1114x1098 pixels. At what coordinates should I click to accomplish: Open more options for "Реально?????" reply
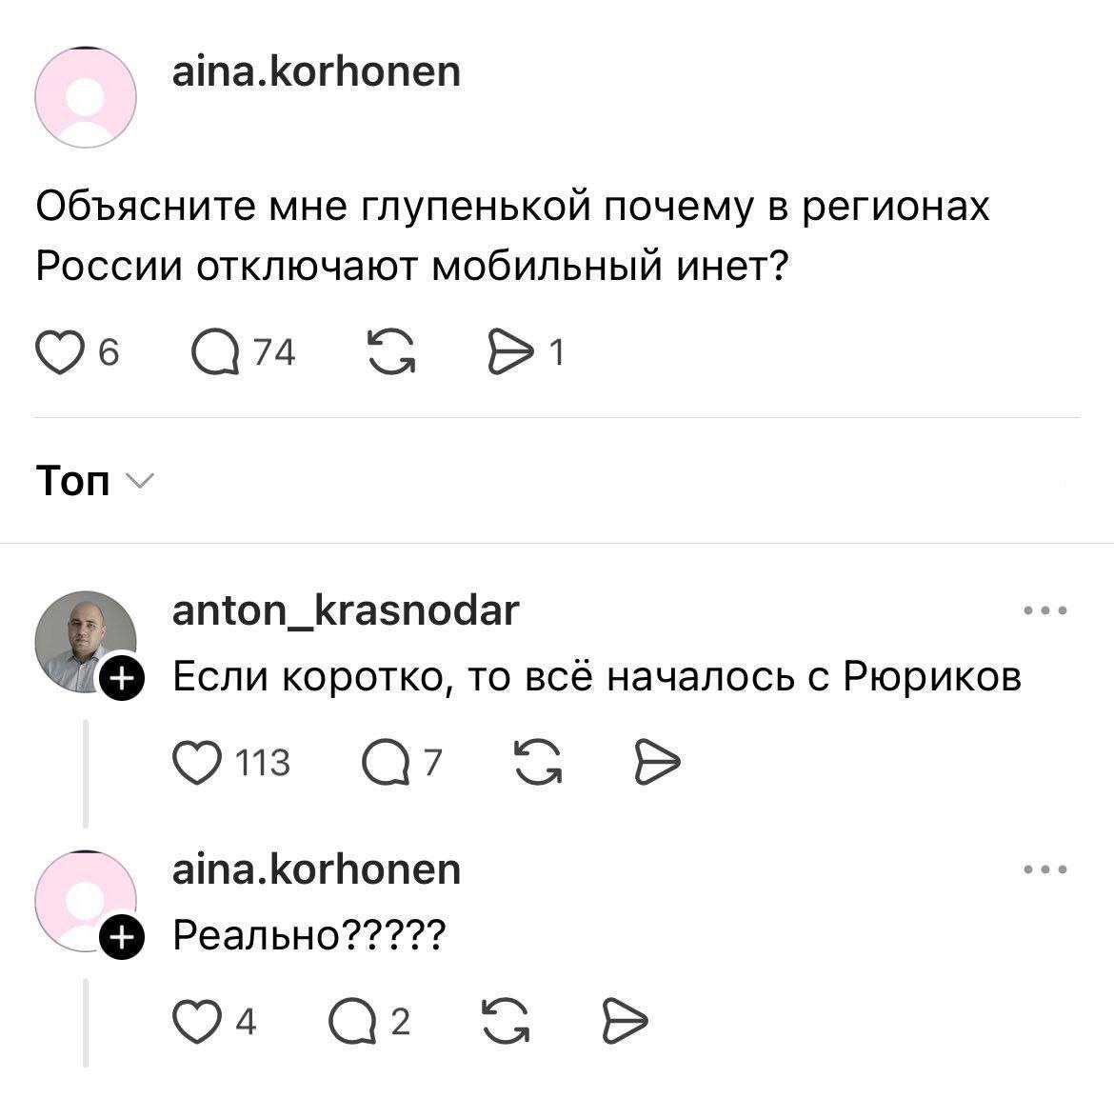point(1045,869)
